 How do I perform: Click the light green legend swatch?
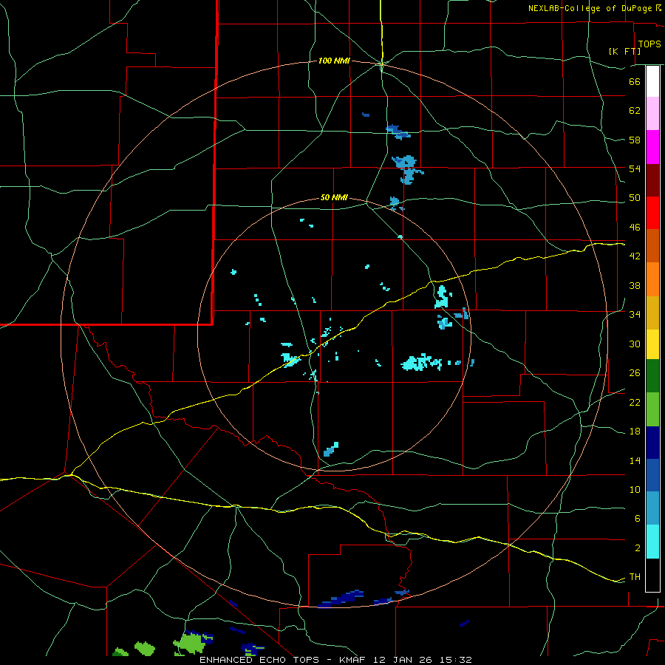coord(652,409)
